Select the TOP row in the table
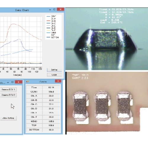 (43, 126)
